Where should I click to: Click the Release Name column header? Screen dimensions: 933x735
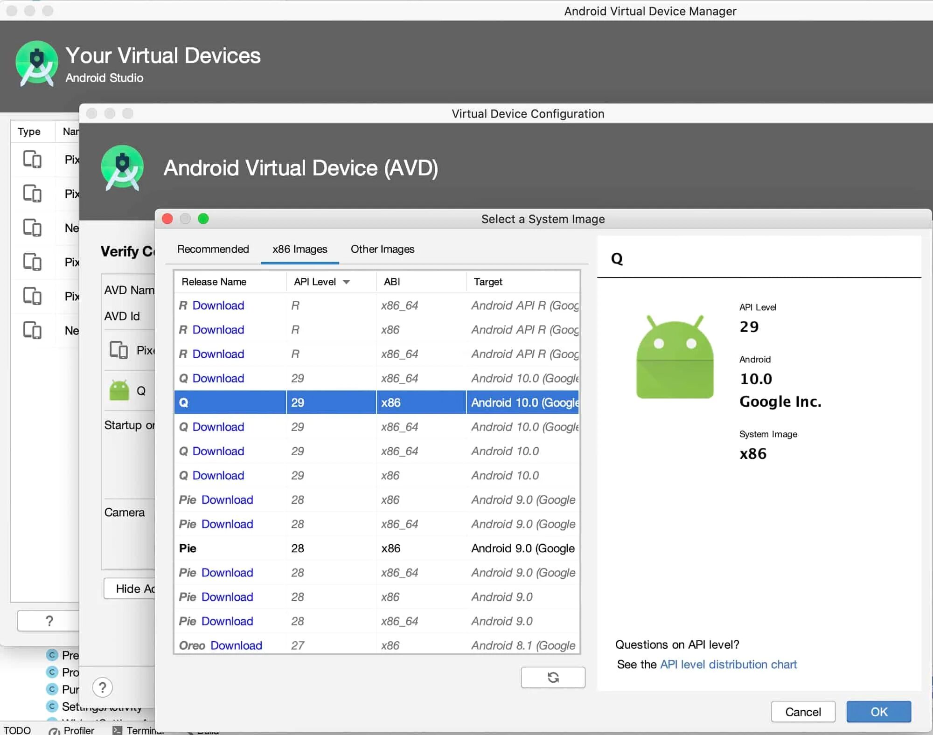[214, 282]
